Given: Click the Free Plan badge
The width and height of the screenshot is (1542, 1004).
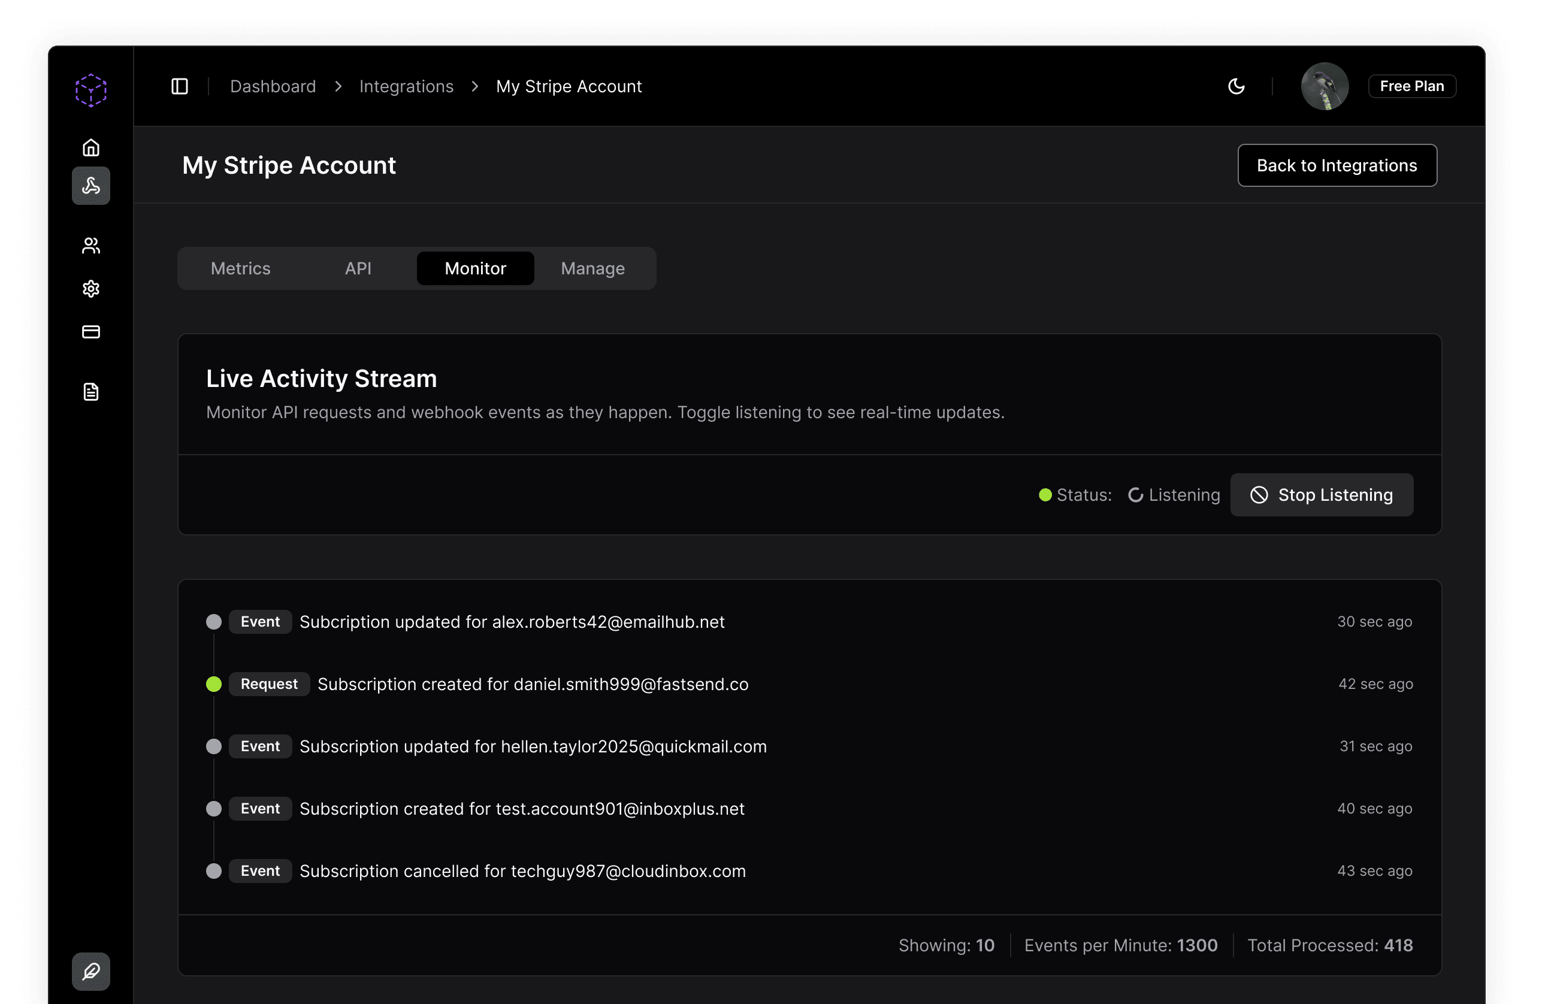Looking at the screenshot, I should (x=1412, y=86).
